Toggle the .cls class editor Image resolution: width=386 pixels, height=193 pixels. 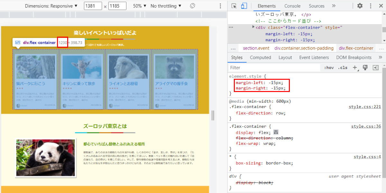[x=342, y=68]
